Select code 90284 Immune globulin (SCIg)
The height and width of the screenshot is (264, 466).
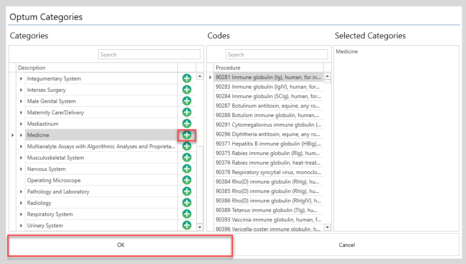pos(268,96)
